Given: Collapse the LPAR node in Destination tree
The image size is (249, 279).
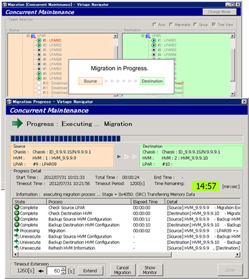Looking at the screenshot, I should coord(143,36).
